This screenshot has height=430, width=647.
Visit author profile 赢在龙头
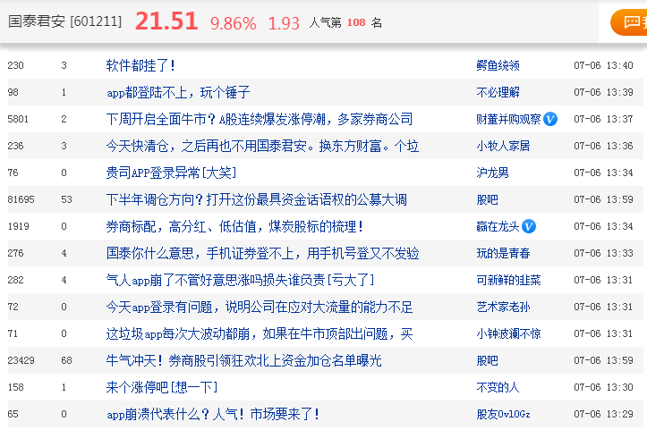click(x=498, y=226)
